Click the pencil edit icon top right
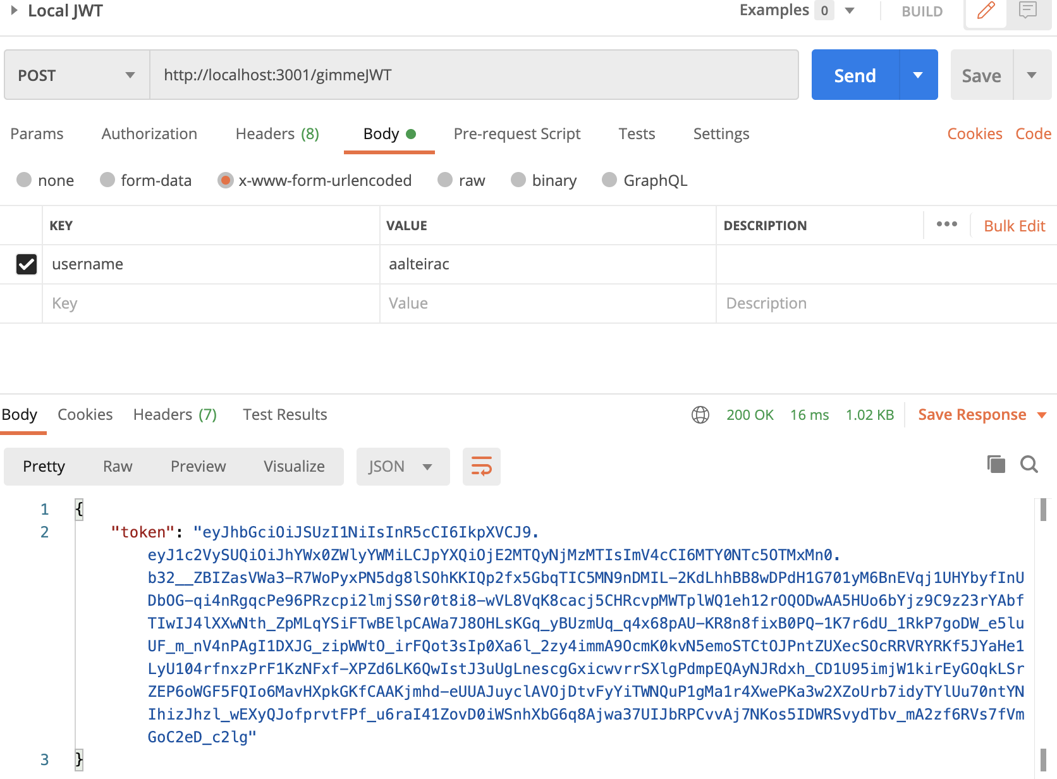The width and height of the screenshot is (1057, 779). coord(986,11)
